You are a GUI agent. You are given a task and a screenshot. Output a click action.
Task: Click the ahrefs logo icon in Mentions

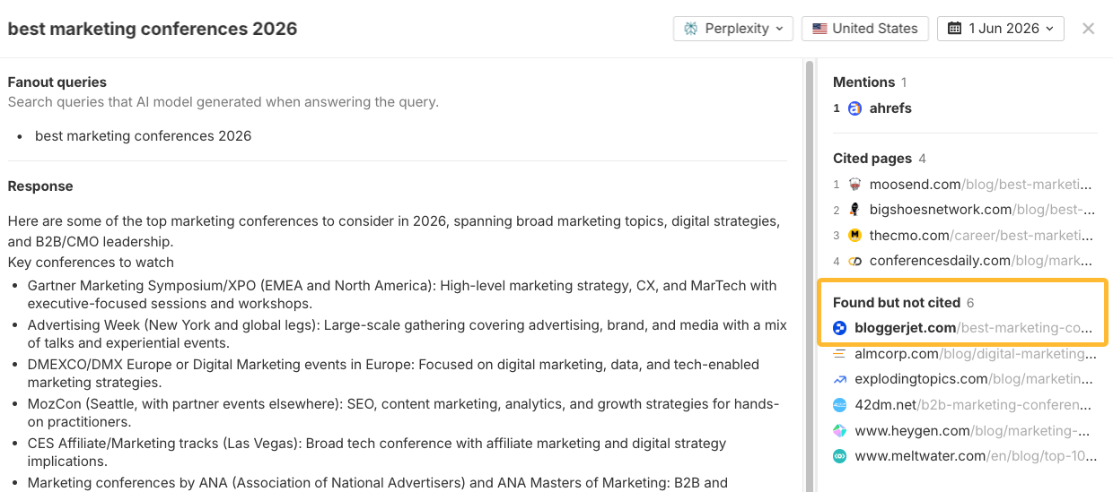(x=854, y=108)
